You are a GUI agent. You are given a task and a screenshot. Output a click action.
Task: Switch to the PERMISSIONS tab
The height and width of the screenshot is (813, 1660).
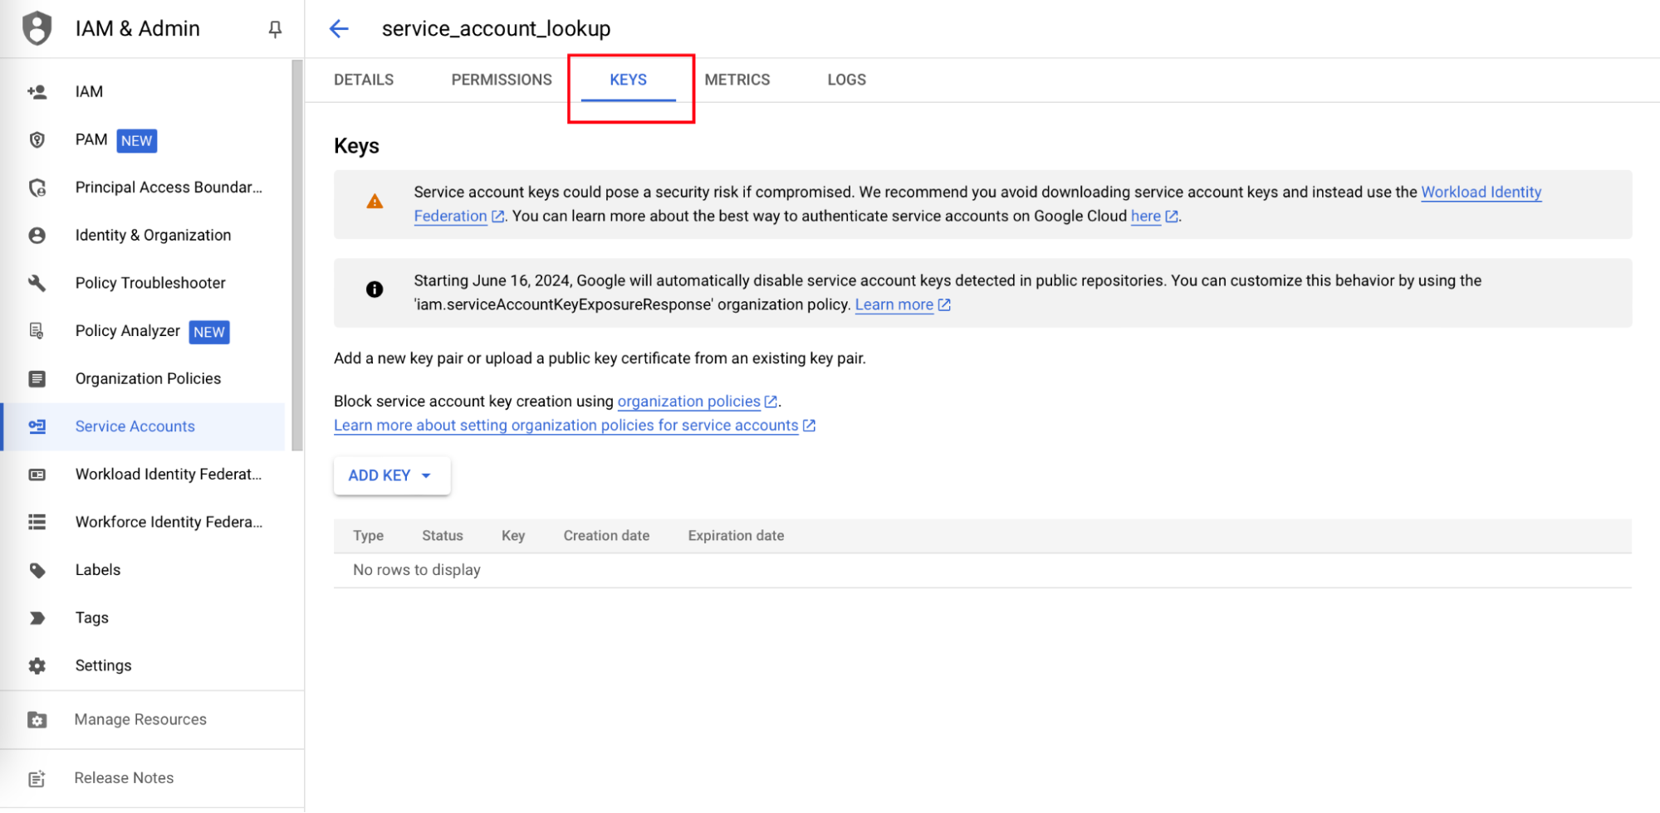tap(501, 80)
